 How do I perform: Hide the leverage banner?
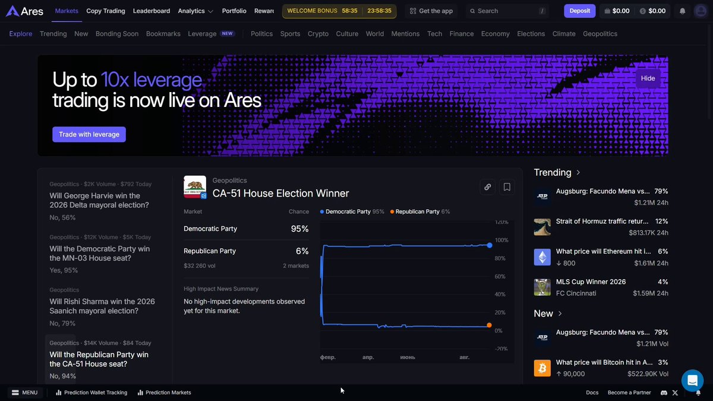click(x=648, y=78)
